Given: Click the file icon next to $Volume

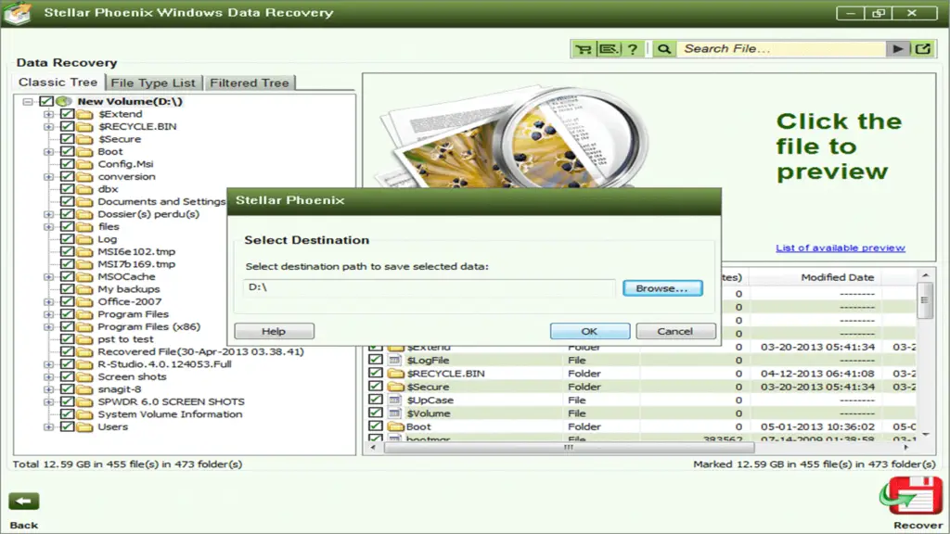Looking at the screenshot, I should (395, 413).
